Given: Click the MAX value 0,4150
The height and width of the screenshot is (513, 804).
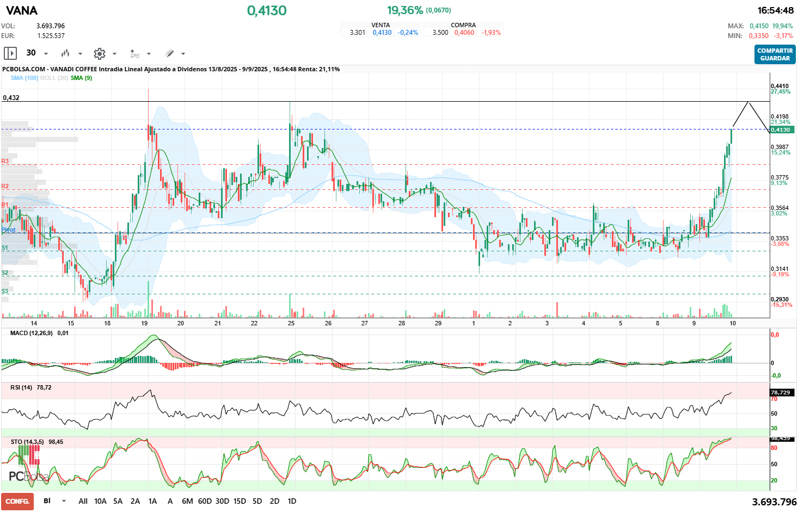Looking at the screenshot, I should coord(759,26).
